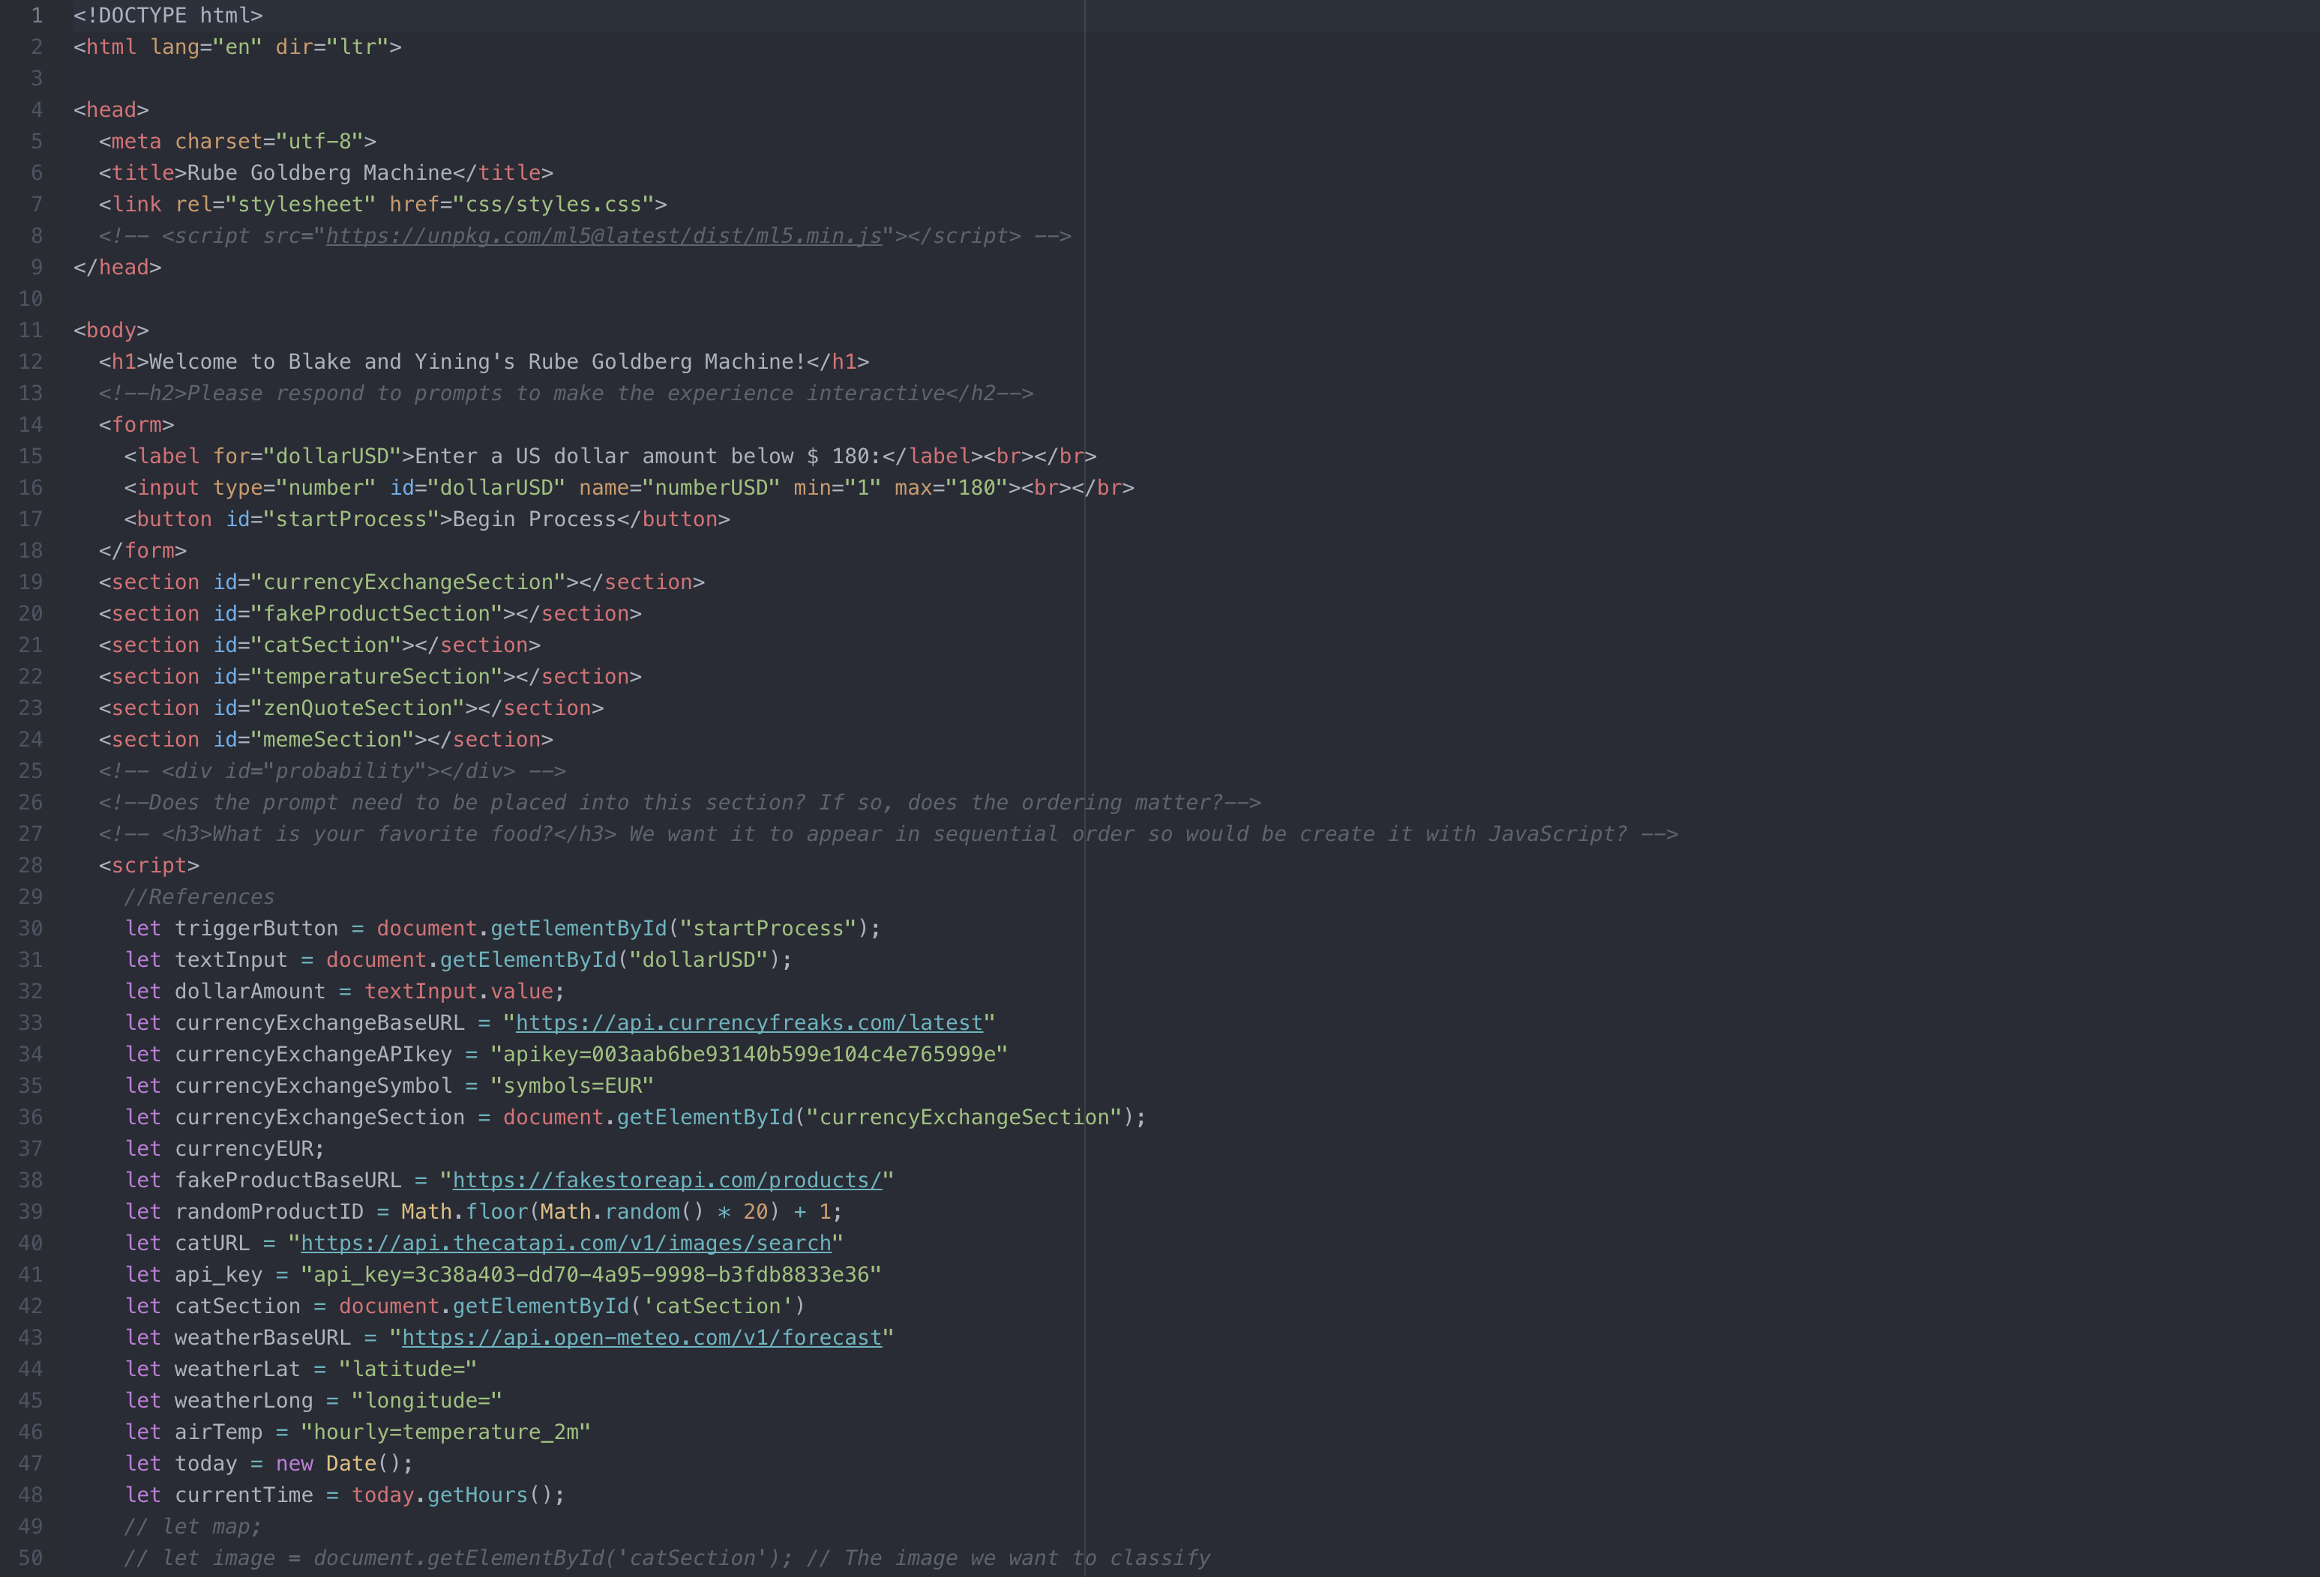Click Math.floor on line 39
Viewport: 2320px width, 1577px height.
pyautogui.click(x=464, y=1212)
